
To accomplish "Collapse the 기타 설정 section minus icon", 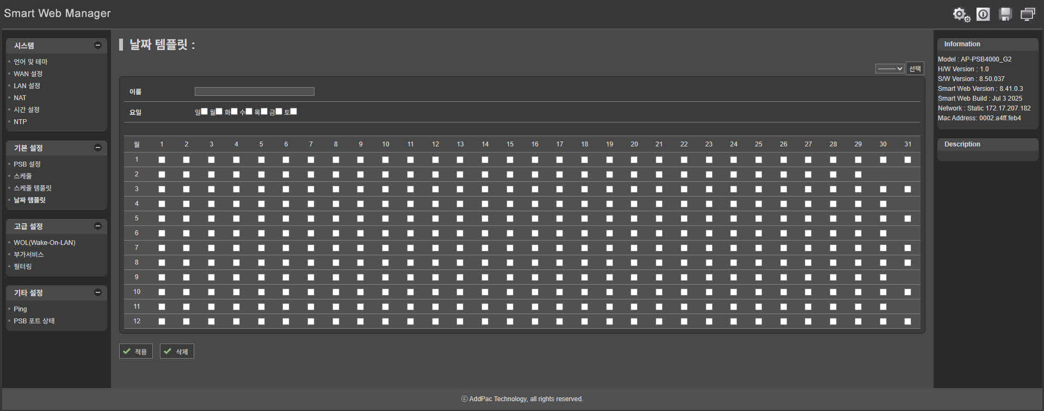I will point(98,292).
